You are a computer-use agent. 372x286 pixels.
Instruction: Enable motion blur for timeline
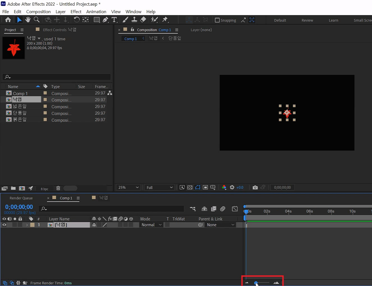pos(223,209)
